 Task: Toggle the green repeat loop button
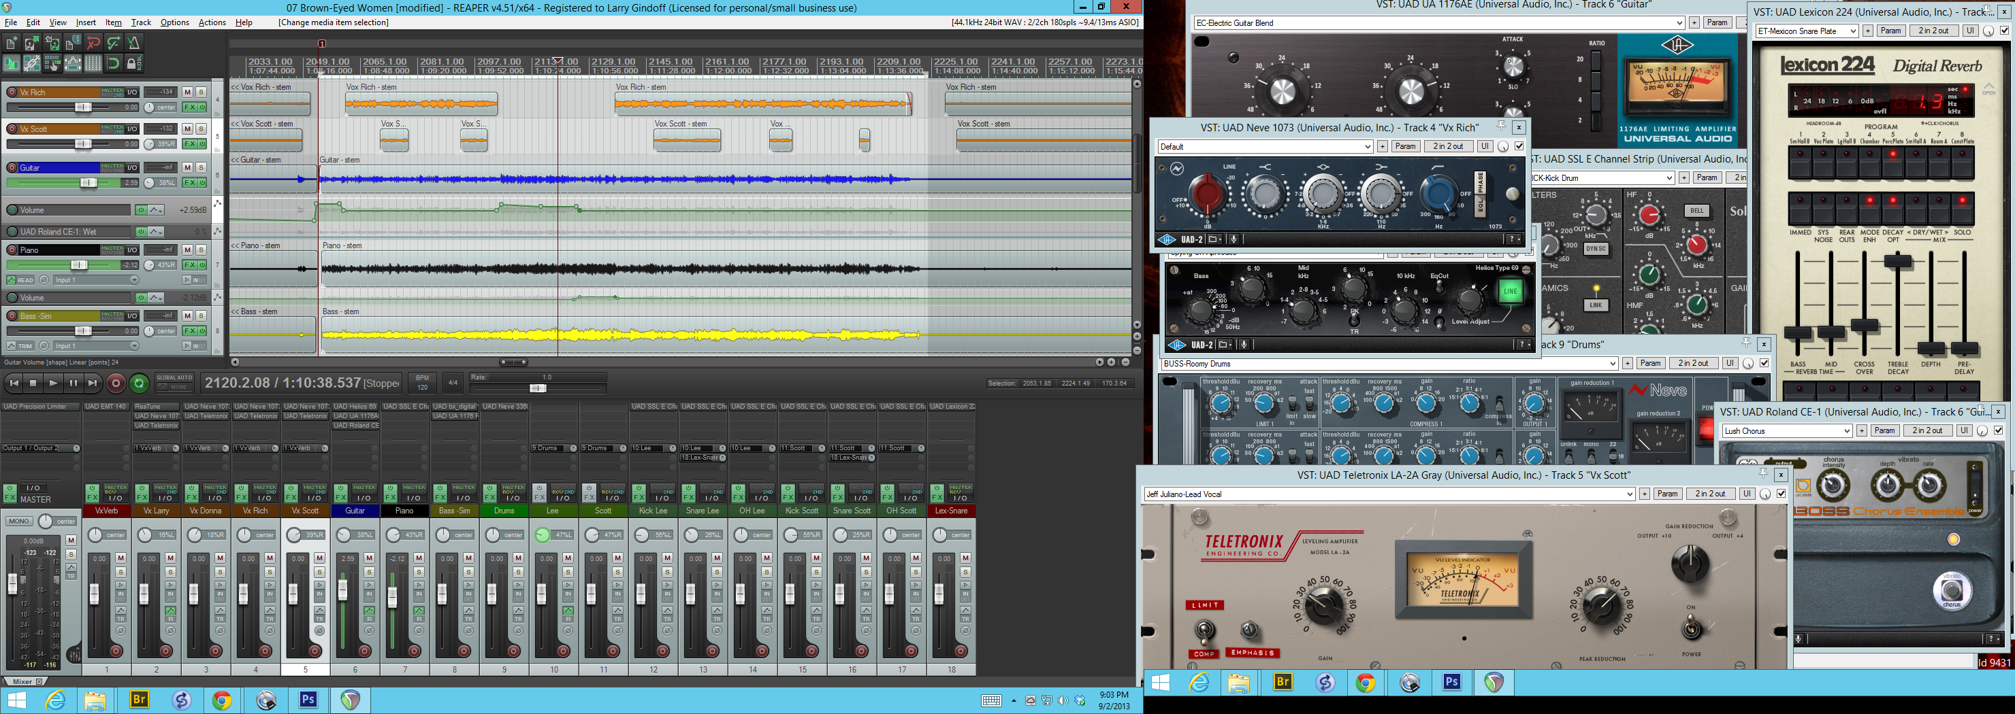pyautogui.click(x=140, y=383)
